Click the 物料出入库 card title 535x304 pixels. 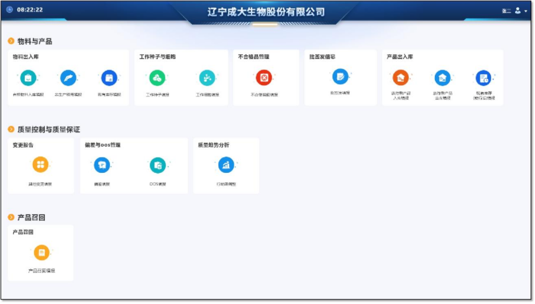click(x=25, y=57)
